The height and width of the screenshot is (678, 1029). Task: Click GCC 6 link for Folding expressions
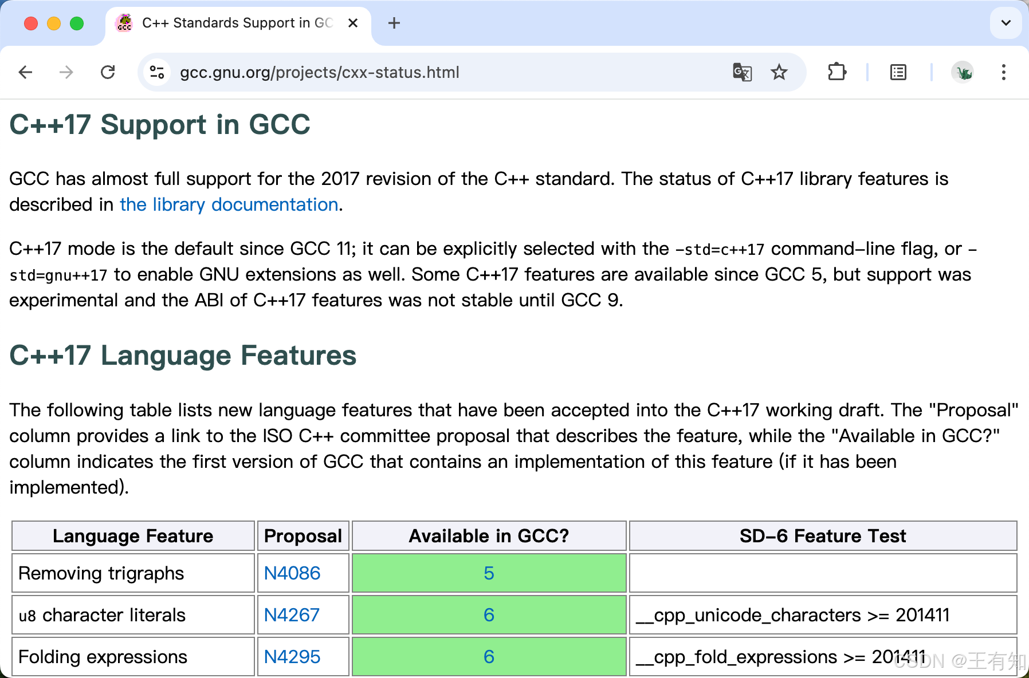[x=489, y=657]
